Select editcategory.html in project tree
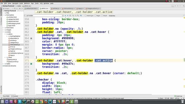Viewport: 185px width, 104px height. pyautogui.click(x=14, y=23)
